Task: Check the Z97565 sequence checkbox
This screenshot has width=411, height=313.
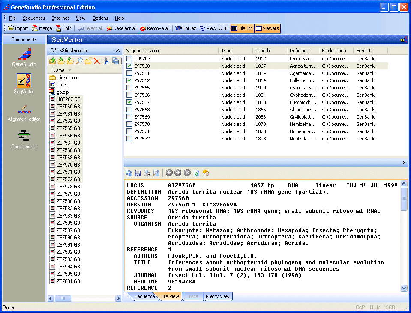Action: tap(129, 88)
